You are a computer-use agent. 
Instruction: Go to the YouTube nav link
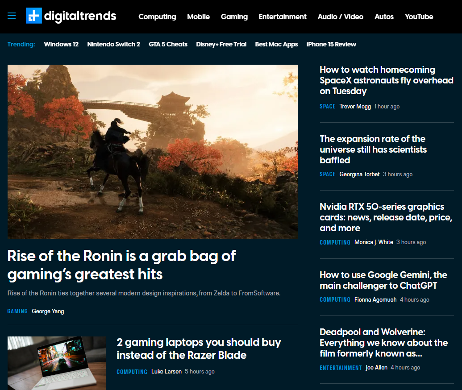(x=419, y=17)
